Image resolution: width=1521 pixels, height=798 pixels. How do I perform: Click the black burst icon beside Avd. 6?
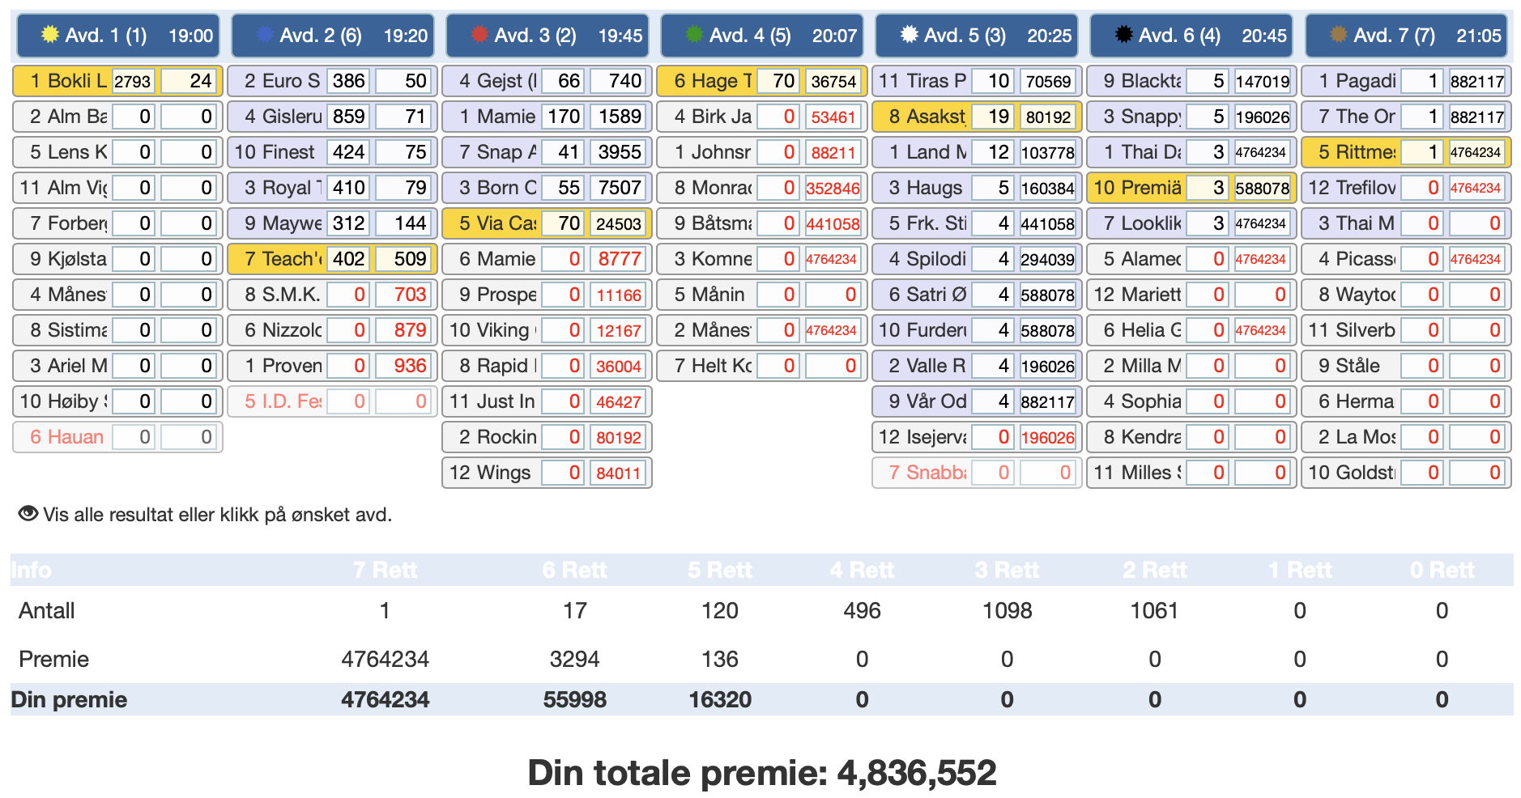(x=1123, y=35)
